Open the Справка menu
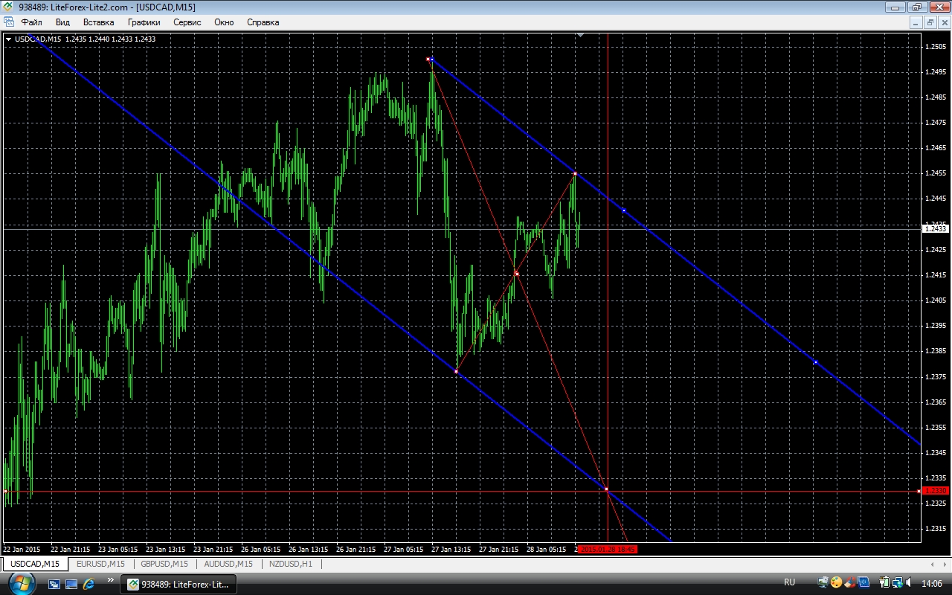 click(x=263, y=22)
